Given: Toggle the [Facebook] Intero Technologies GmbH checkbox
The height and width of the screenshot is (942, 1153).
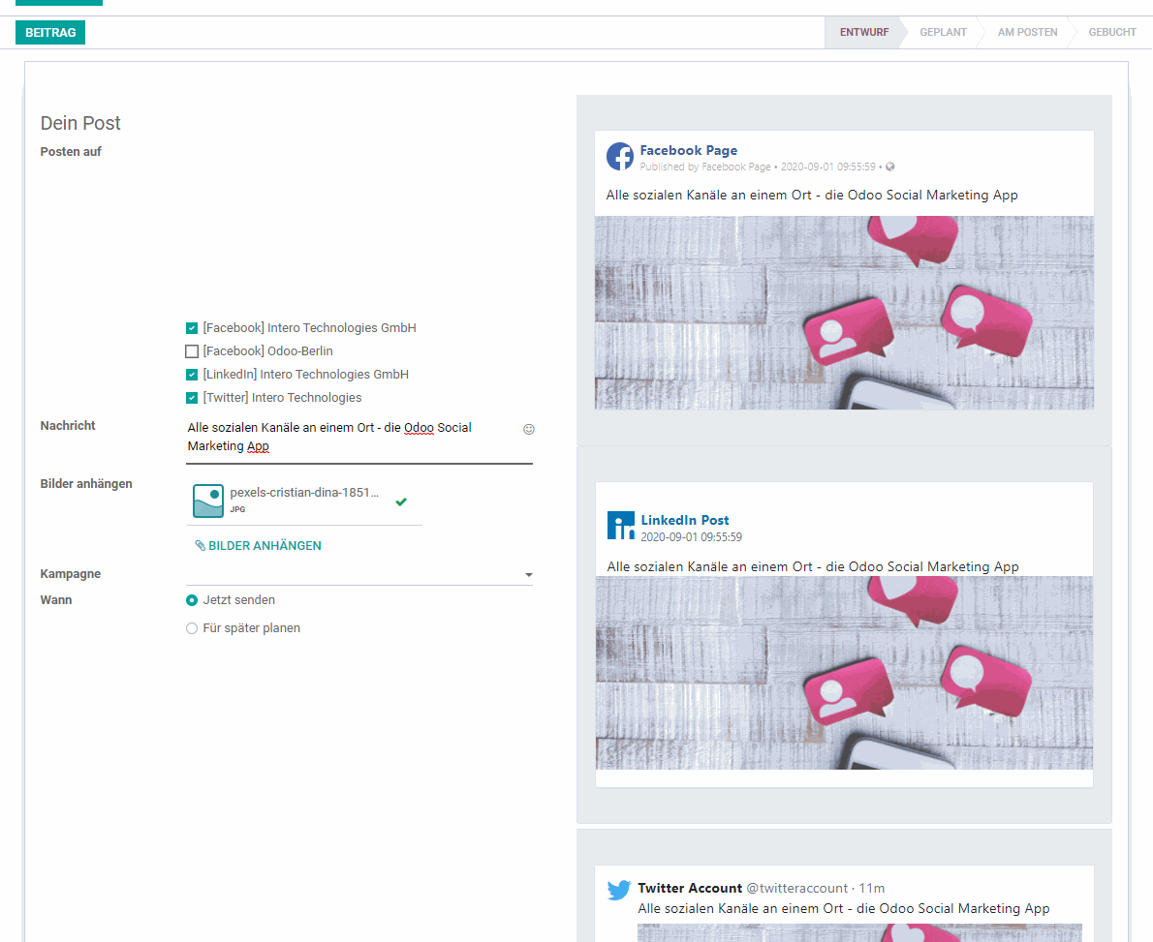Looking at the screenshot, I should point(192,328).
